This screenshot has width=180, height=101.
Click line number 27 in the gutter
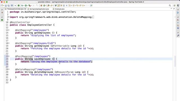7,67
